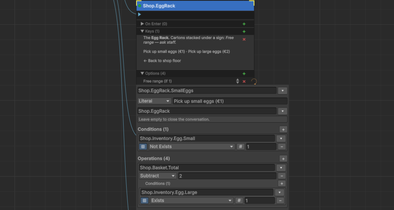
Task: Remove the Not Exists condition with minus
Action: pyautogui.click(x=282, y=147)
